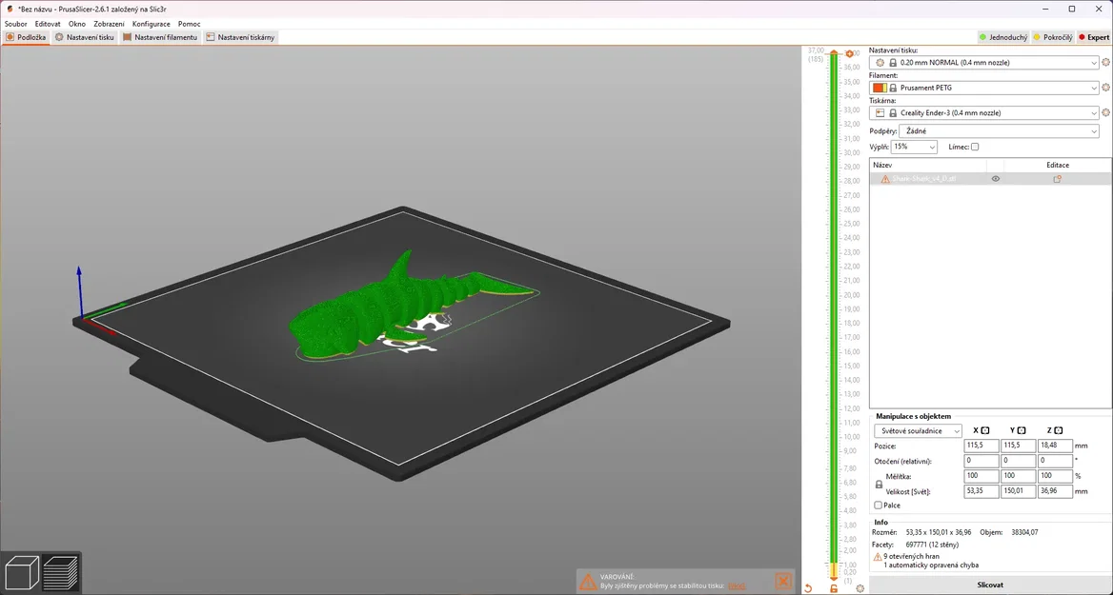Click the Shark model name in object list
Image resolution: width=1113 pixels, height=595 pixels.
click(x=923, y=179)
